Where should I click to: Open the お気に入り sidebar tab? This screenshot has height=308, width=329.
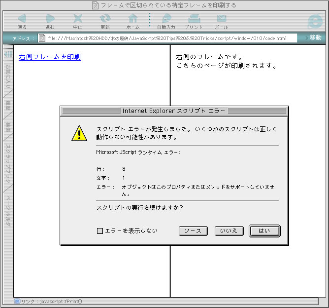coord(8,77)
